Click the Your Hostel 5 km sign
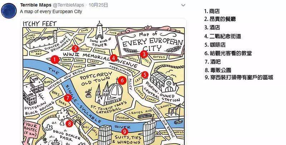 [x=31, y=130]
